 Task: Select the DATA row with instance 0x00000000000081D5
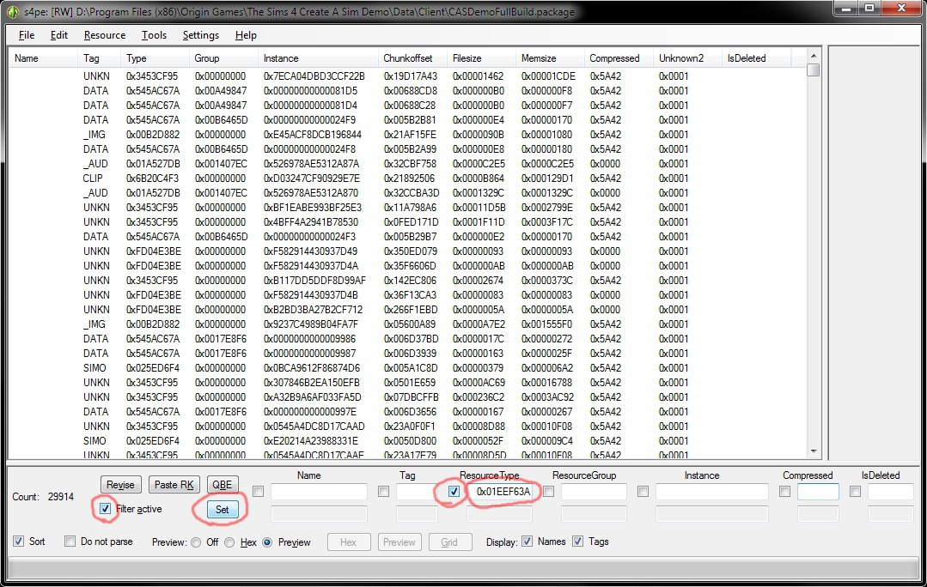[408, 91]
